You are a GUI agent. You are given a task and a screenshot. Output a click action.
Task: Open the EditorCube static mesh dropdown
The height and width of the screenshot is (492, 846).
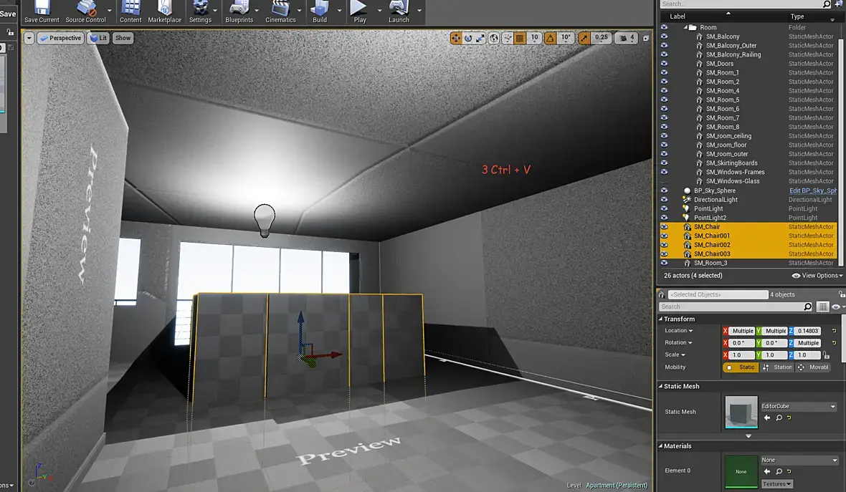pos(799,406)
